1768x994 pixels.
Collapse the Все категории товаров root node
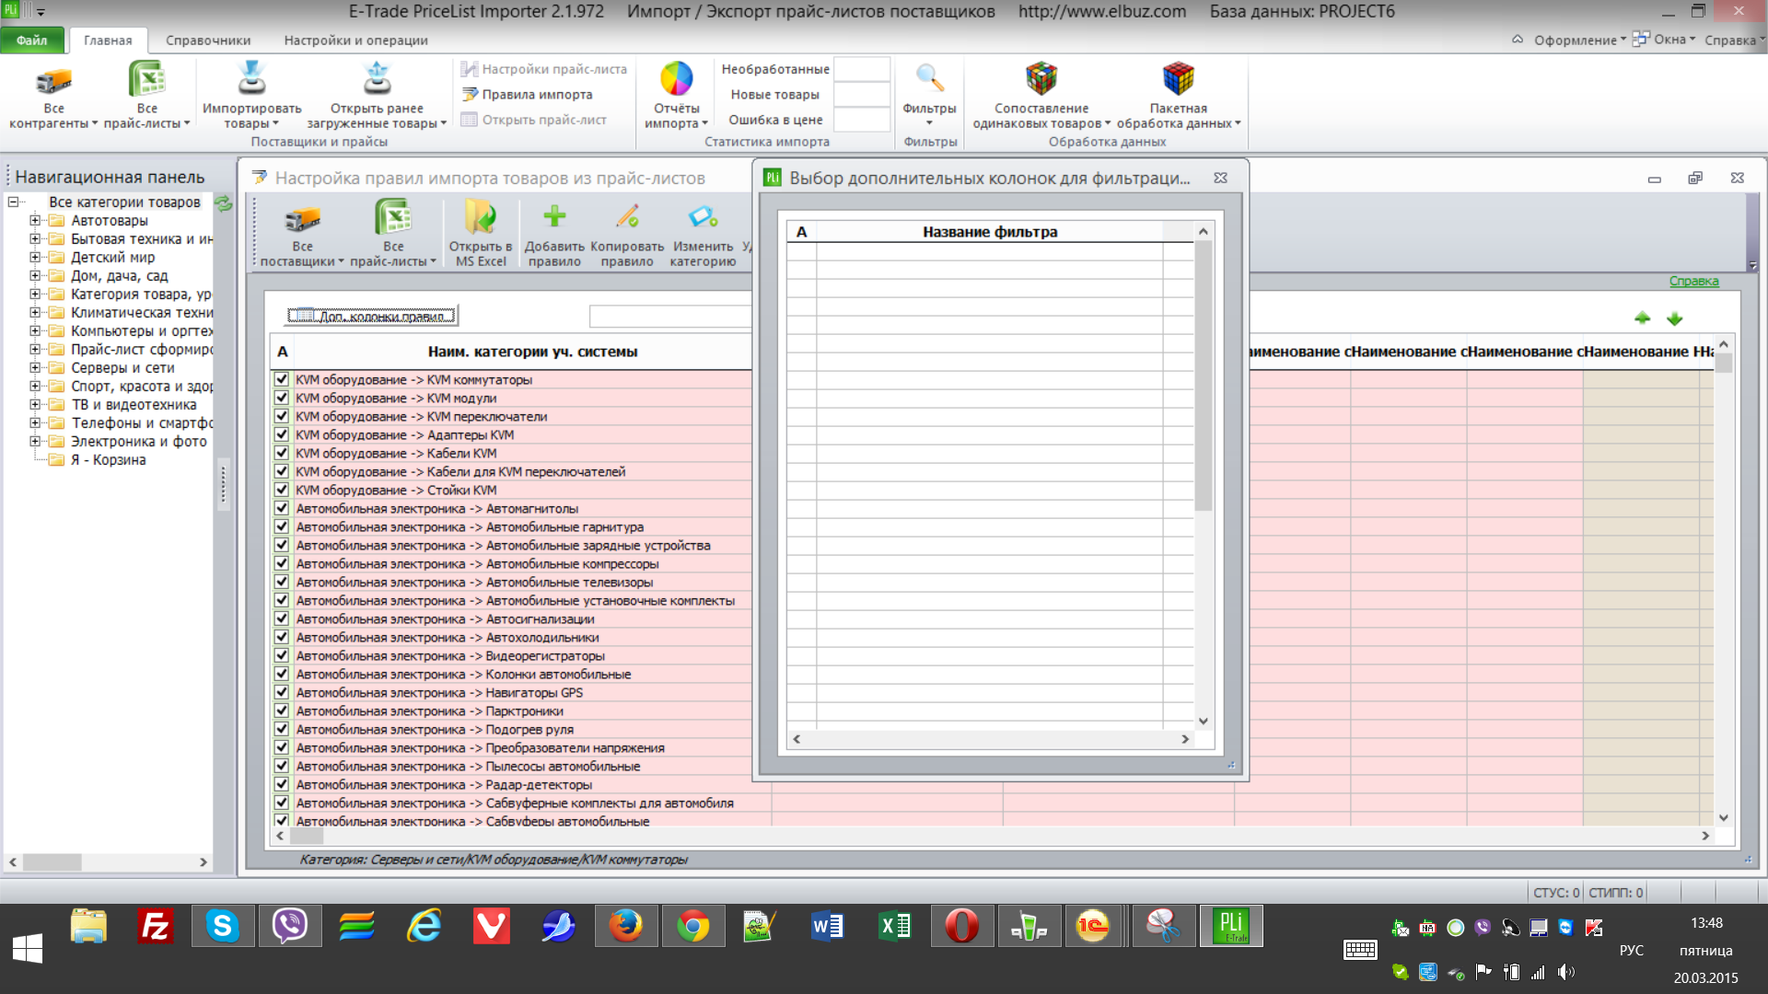coord(13,202)
